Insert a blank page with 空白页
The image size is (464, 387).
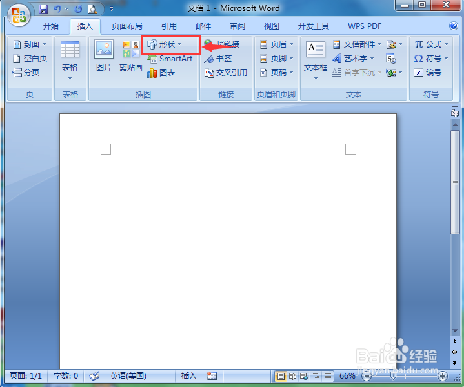[x=30, y=59]
